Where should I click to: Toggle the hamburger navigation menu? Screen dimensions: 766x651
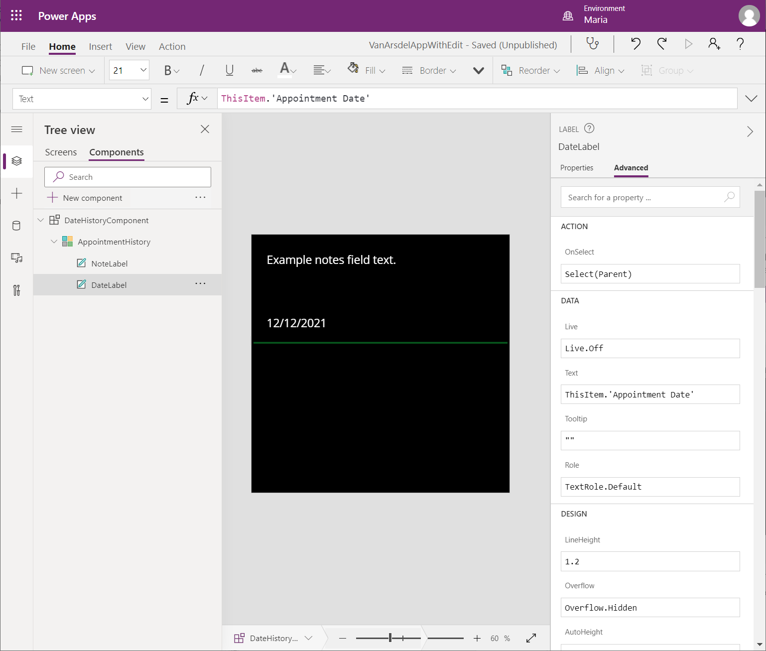tap(17, 130)
